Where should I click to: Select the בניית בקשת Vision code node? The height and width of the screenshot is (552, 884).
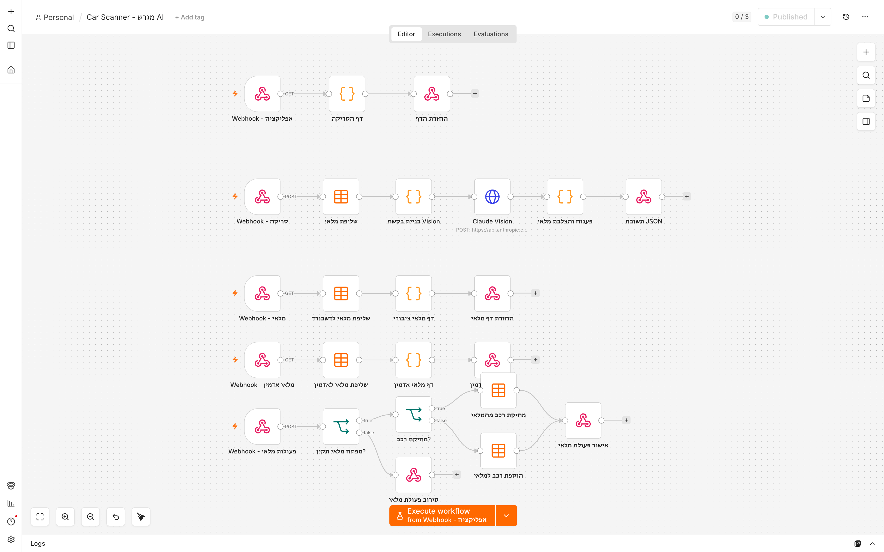tap(414, 196)
